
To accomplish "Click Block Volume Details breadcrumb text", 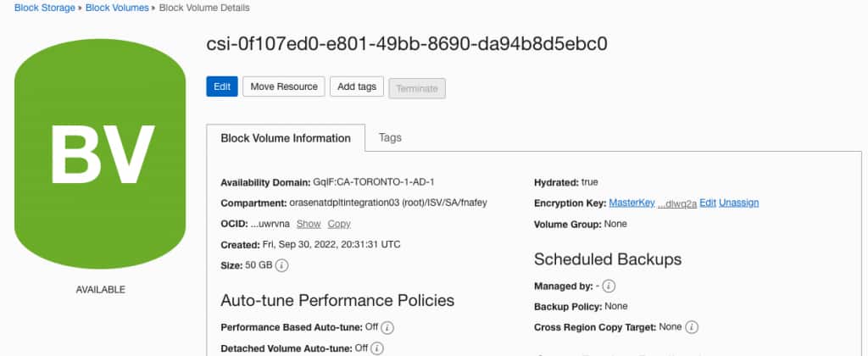I will tap(204, 8).
